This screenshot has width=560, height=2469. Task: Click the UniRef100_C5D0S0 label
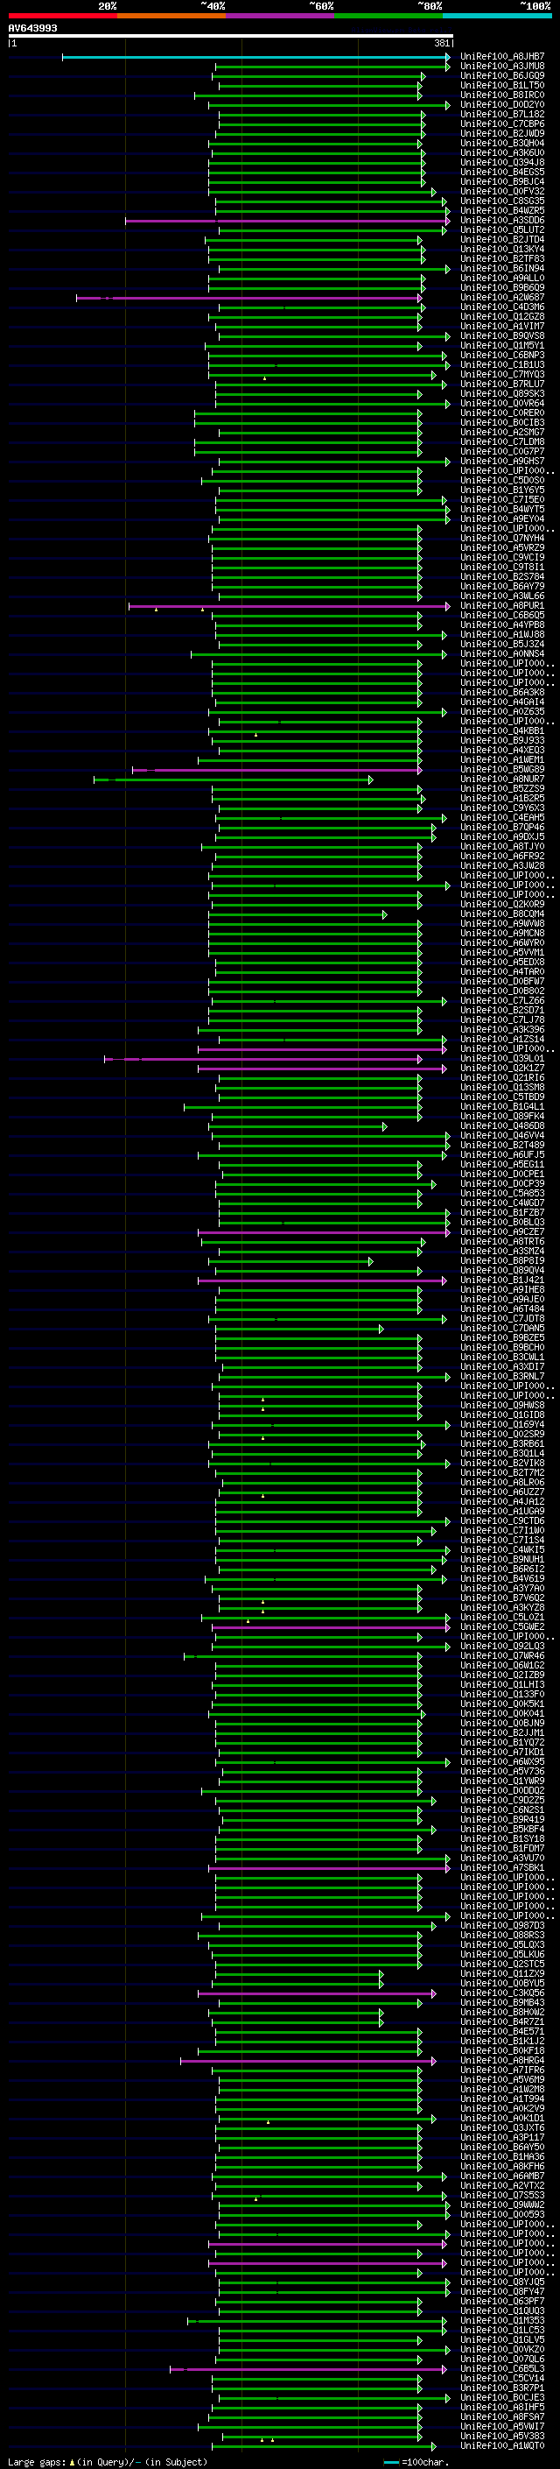tap(502, 480)
